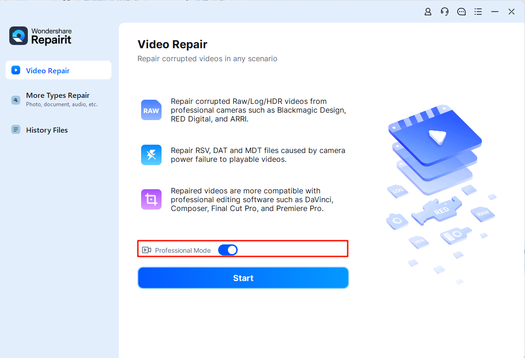This screenshot has height=358, width=525.
Task: Minimize the Repairit window
Action: (495, 12)
